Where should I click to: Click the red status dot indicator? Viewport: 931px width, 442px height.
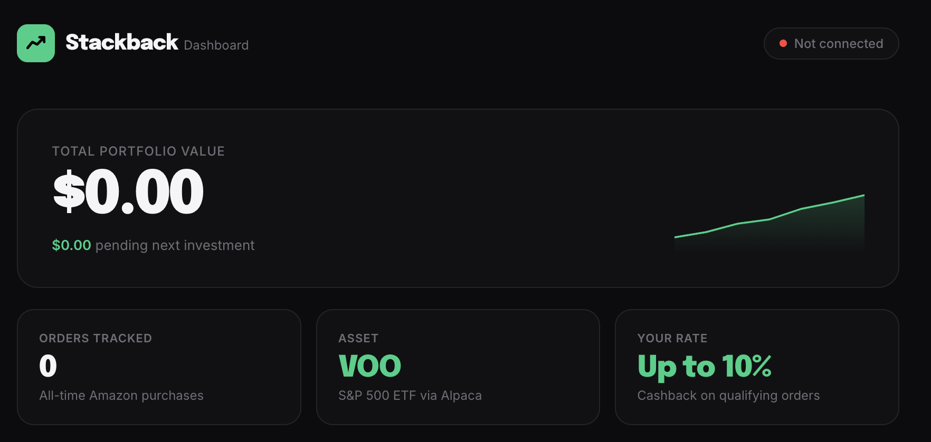[783, 43]
